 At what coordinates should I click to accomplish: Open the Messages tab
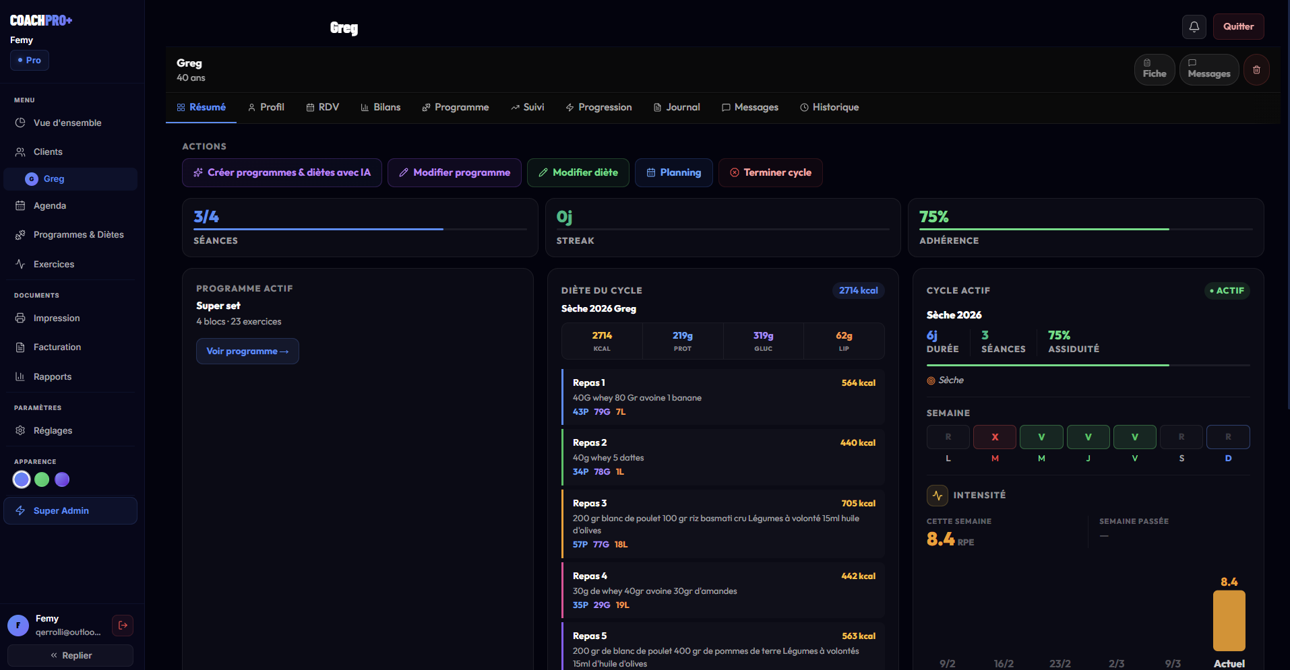pyautogui.click(x=749, y=108)
